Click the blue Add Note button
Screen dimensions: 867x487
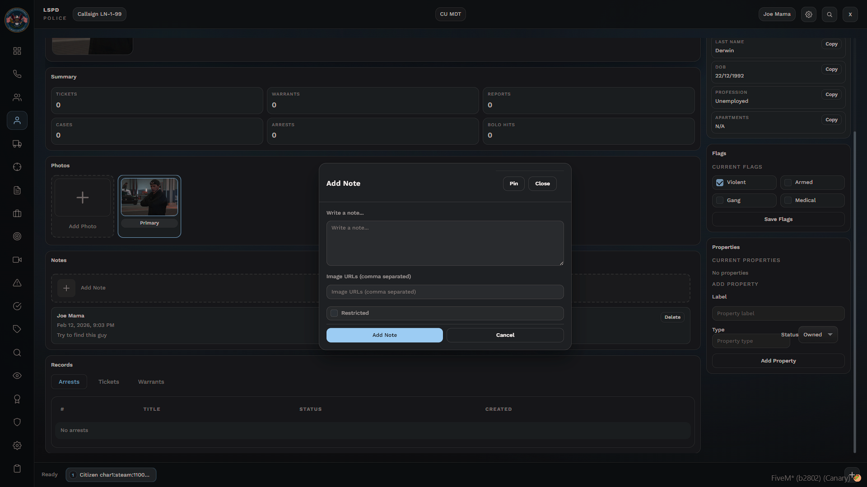coord(384,335)
